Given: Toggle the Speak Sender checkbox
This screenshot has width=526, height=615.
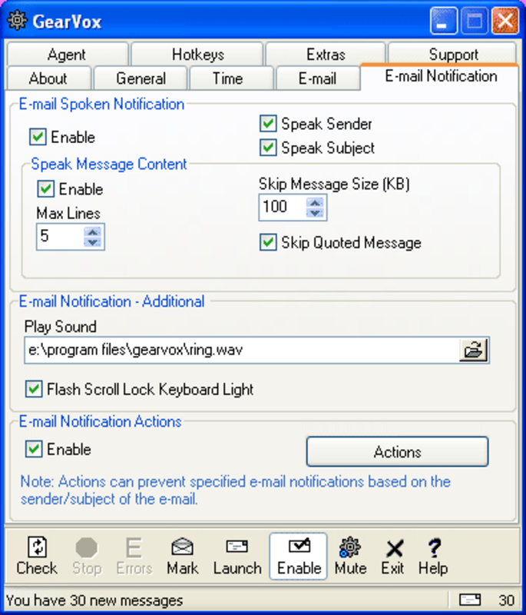Looking at the screenshot, I should [x=268, y=124].
